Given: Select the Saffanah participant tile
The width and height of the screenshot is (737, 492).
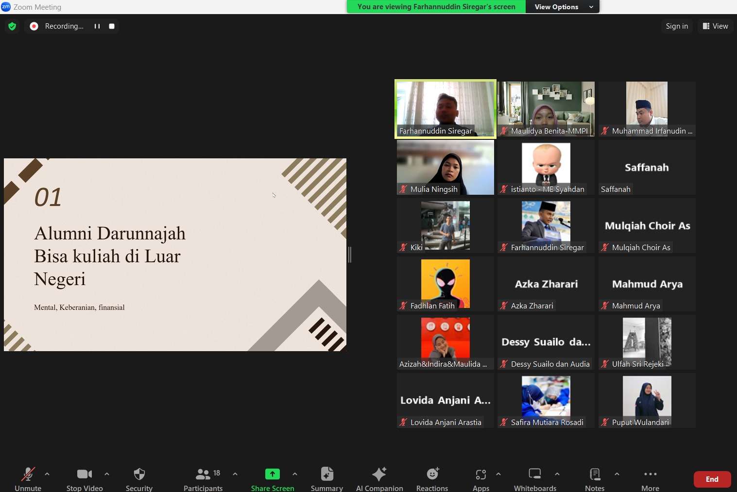Looking at the screenshot, I should pyautogui.click(x=647, y=167).
